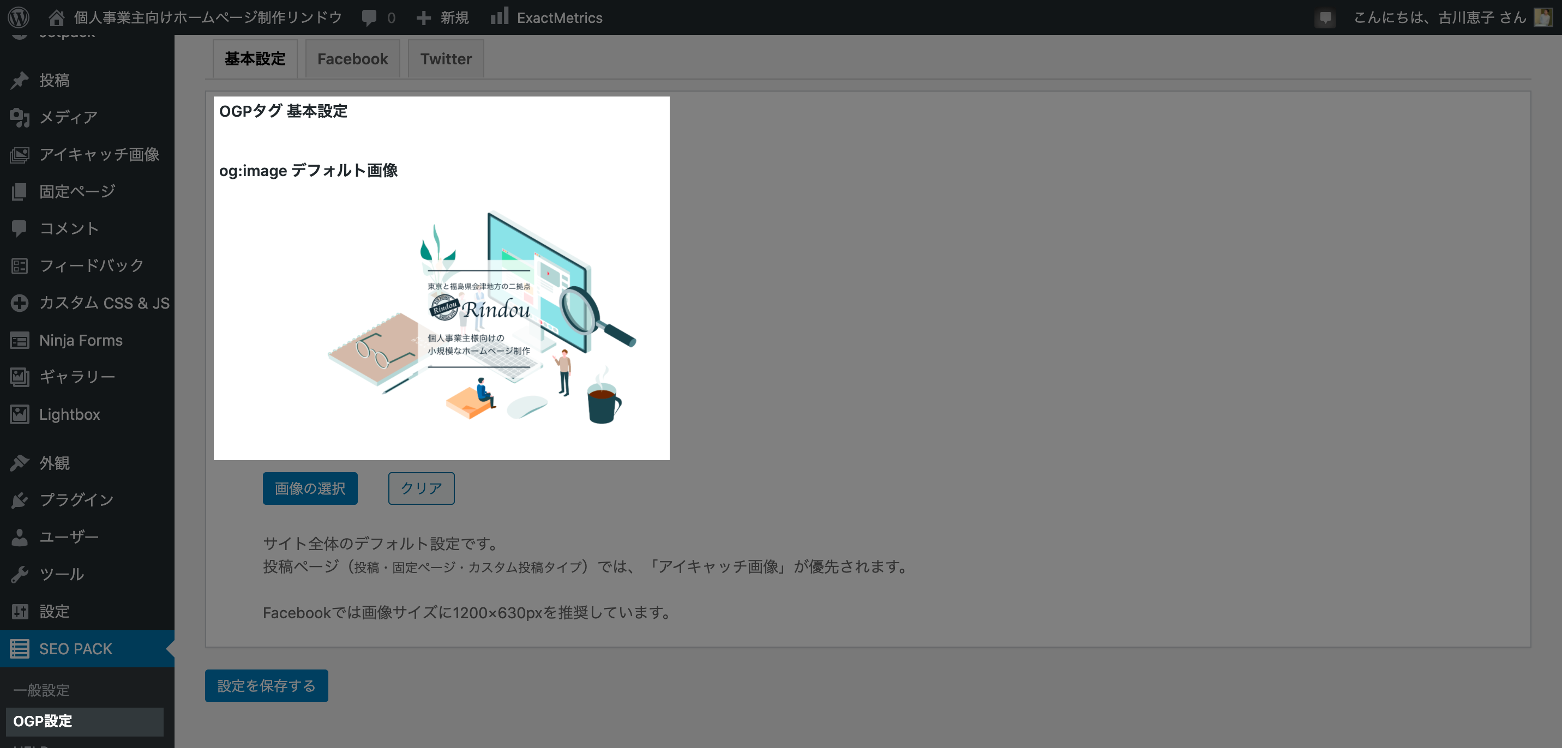The width and height of the screenshot is (1562, 748).
Task: Click the media icon for メディア
Action: pyautogui.click(x=20, y=117)
